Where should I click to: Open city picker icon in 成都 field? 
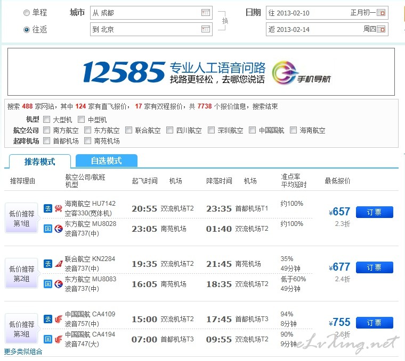click(x=206, y=12)
